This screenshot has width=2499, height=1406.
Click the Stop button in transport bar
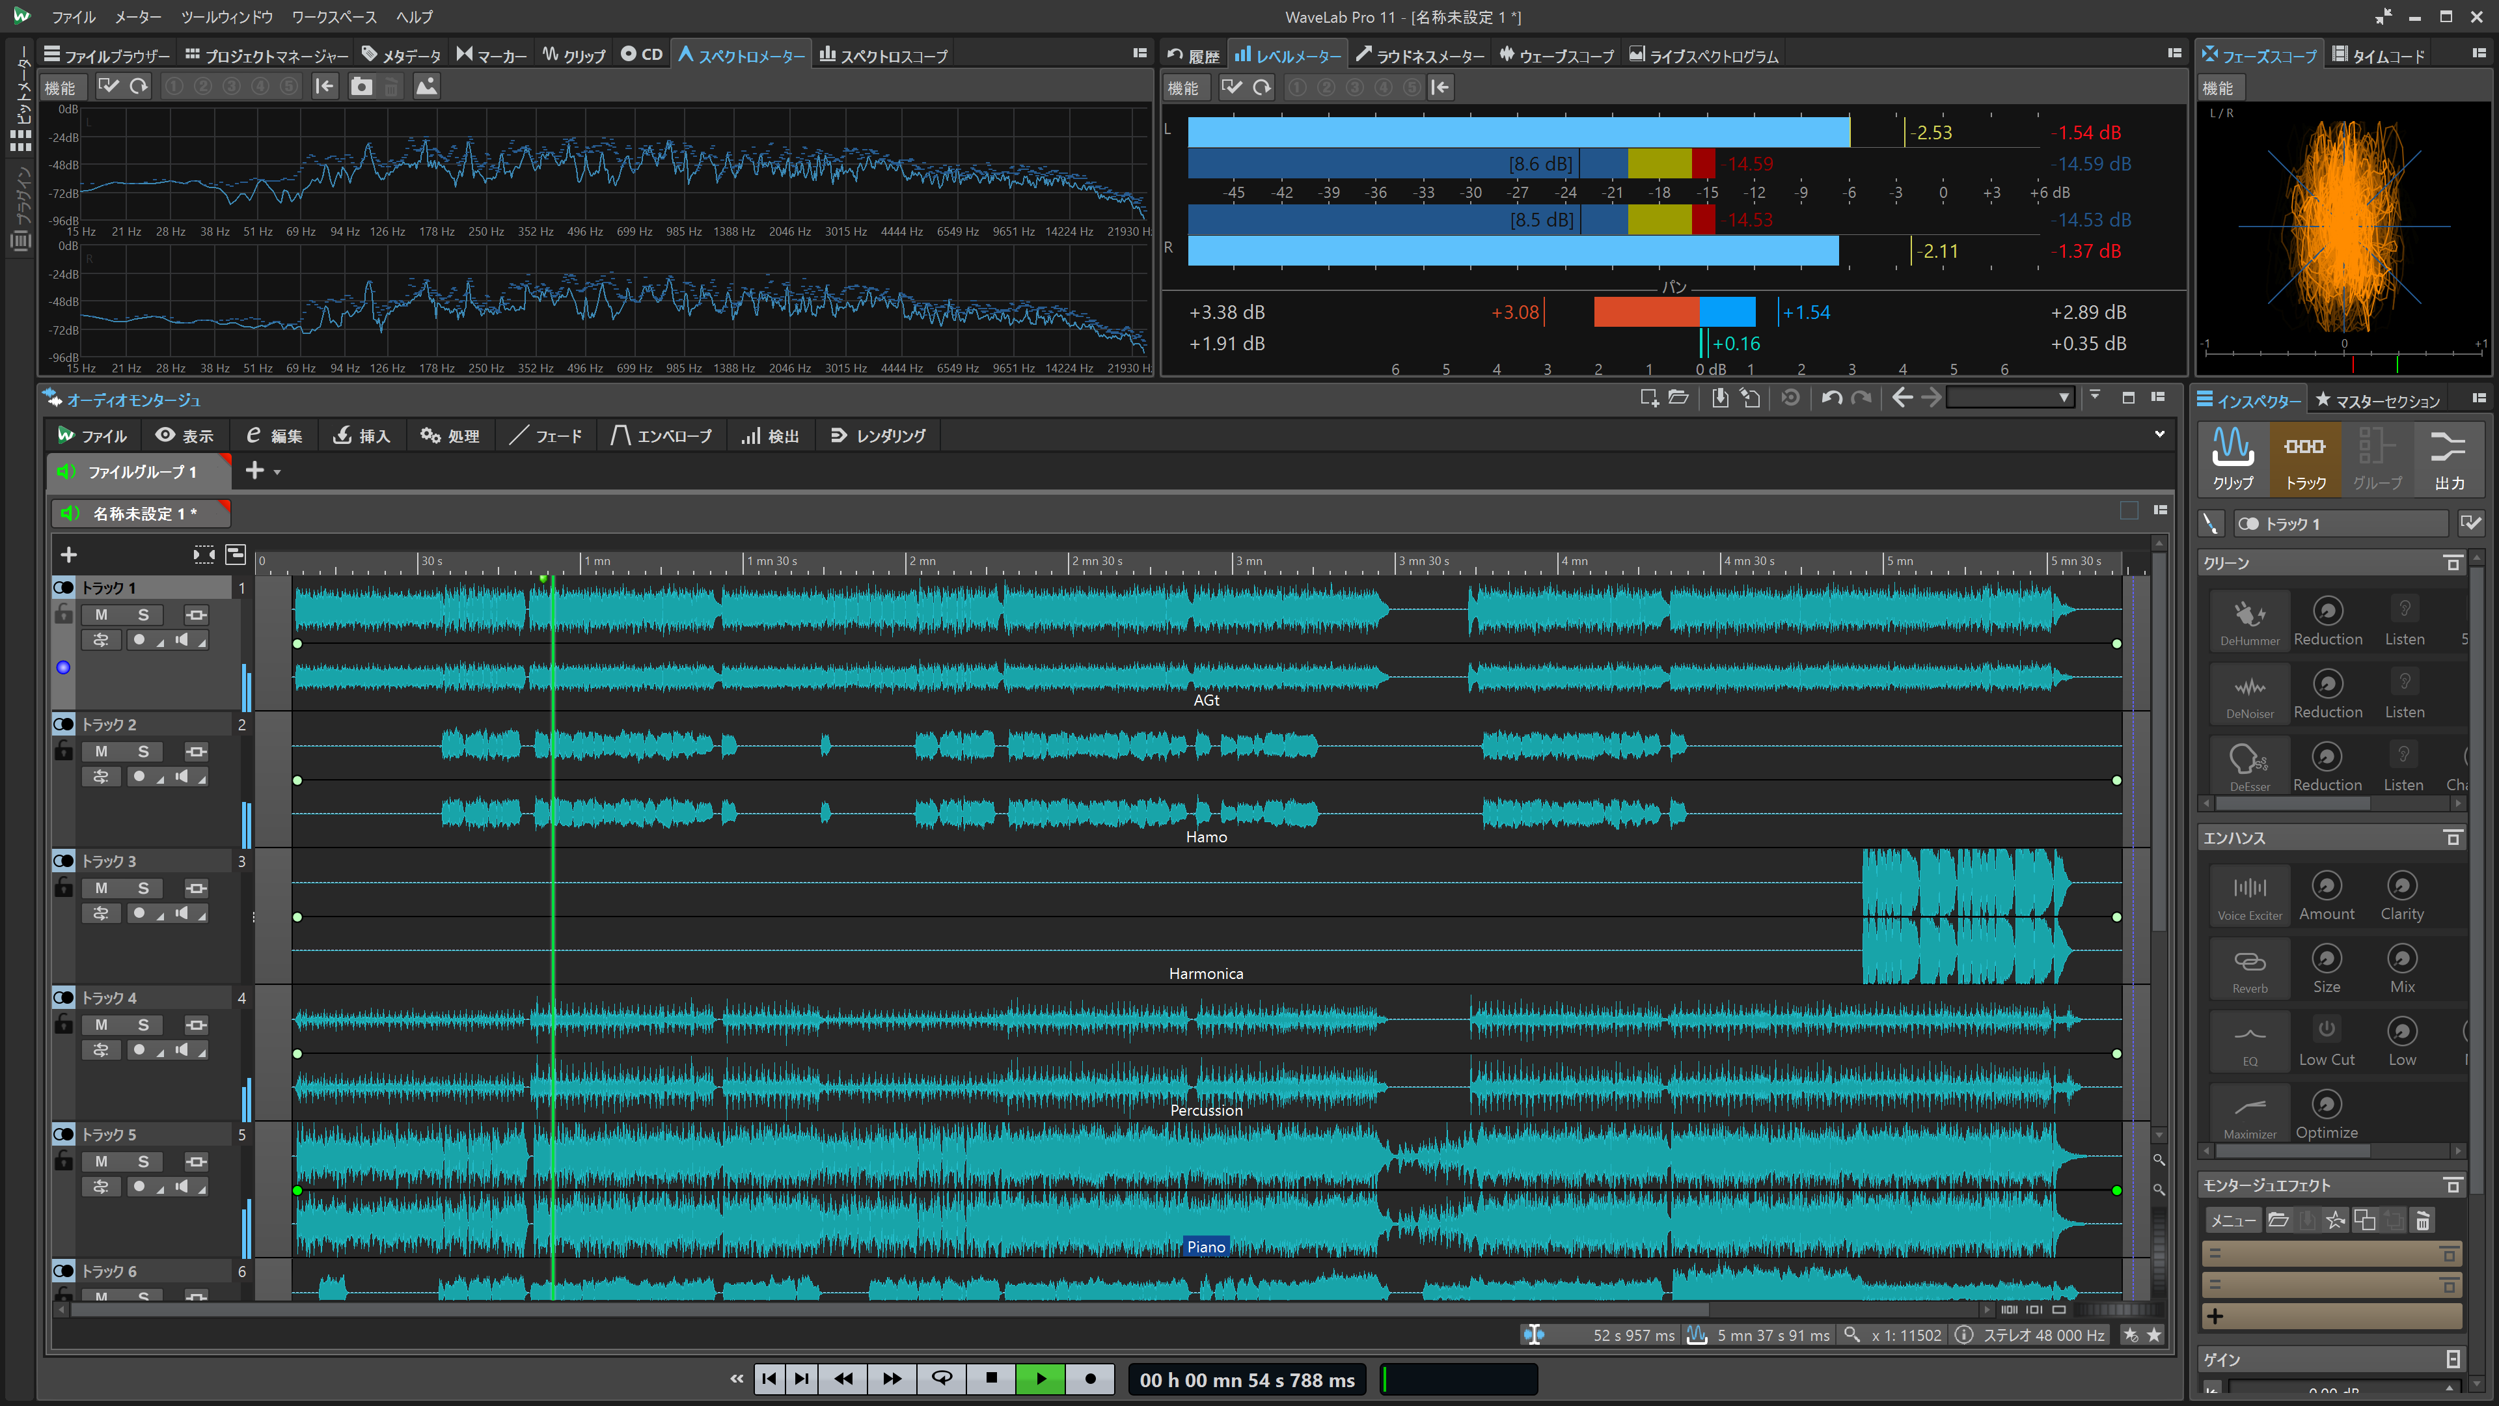[x=990, y=1379]
